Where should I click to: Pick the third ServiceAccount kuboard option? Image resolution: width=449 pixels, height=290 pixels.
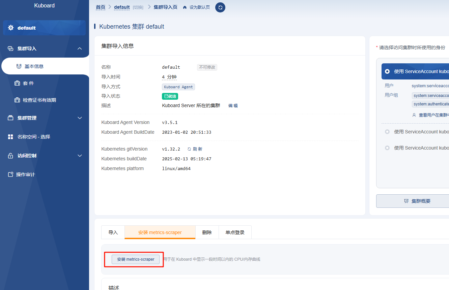[387, 148]
